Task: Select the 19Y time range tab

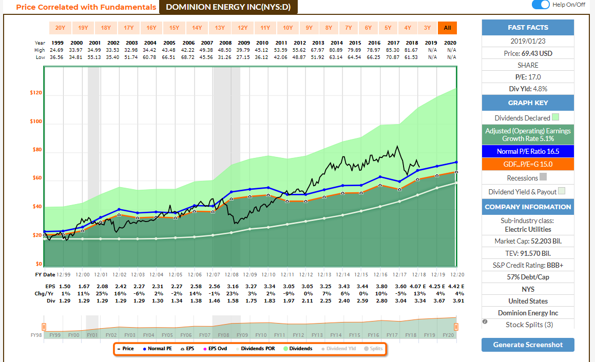Action: (83, 28)
